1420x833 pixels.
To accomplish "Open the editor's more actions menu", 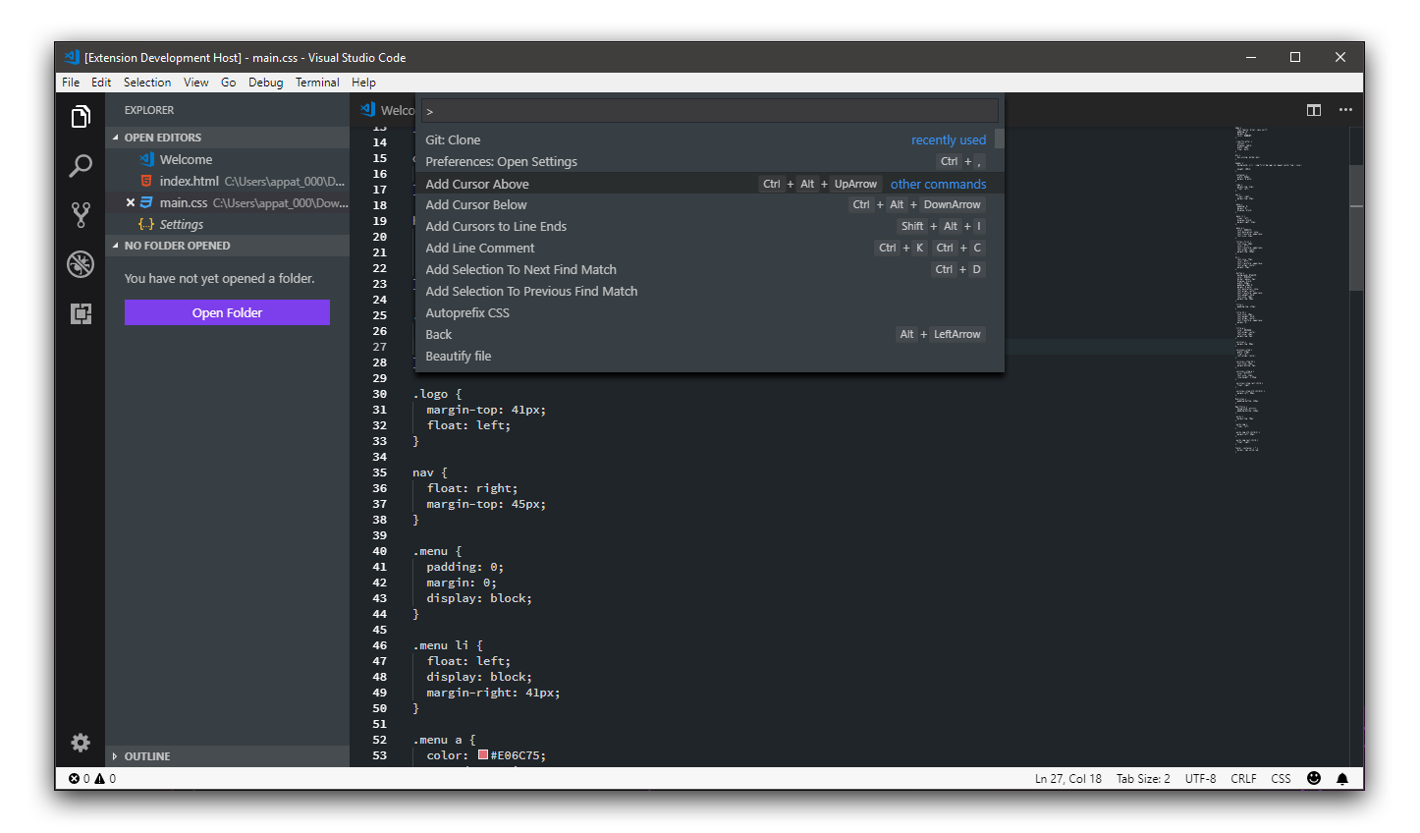I will 1345,110.
